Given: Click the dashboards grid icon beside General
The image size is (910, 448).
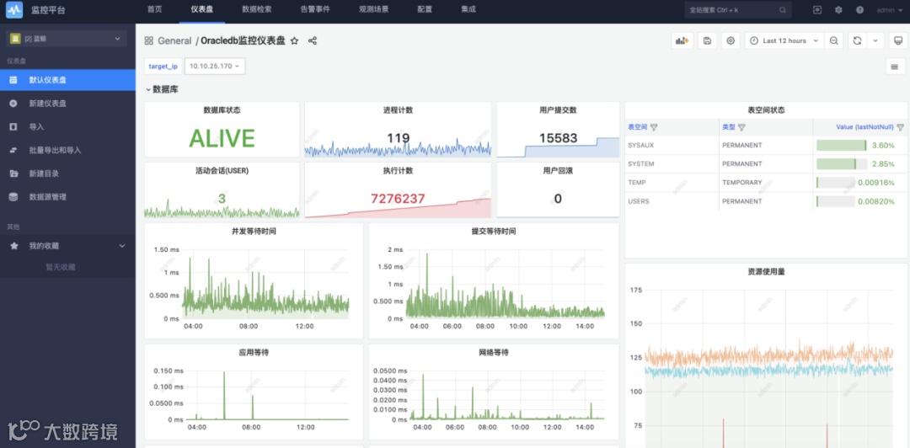Looking at the screenshot, I should [x=148, y=40].
